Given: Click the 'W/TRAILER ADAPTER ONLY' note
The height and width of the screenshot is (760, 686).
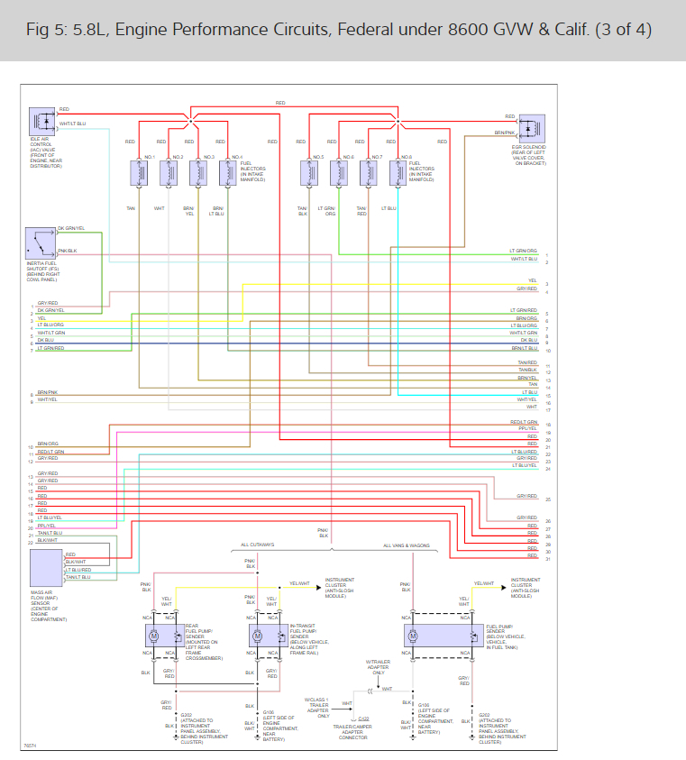Looking at the screenshot, I should coord(379,667).
